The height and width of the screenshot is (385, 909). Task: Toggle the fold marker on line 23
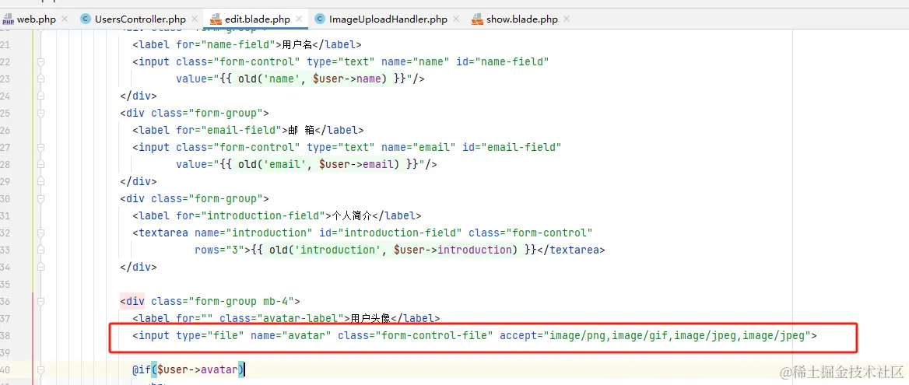[x=40, y=79]
